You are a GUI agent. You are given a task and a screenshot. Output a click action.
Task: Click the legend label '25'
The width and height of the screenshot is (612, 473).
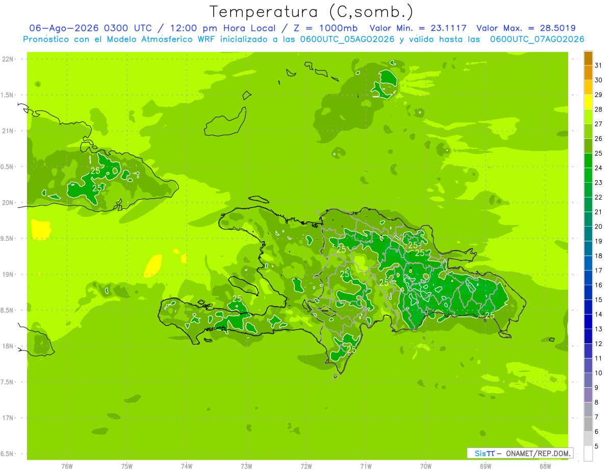click(x=599, y=153)
